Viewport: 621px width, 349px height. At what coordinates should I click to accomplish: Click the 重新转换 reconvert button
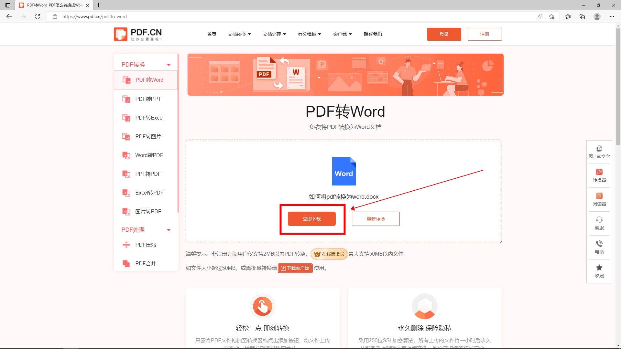[x=376, y=219]
